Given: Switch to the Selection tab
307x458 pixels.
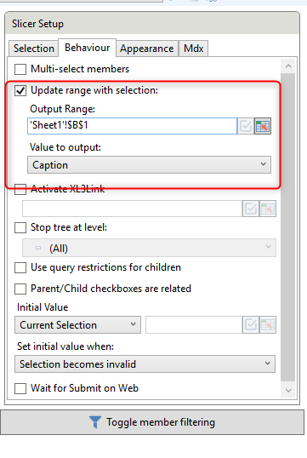Looking at the screenshot, I should click(x=33, y=49).
